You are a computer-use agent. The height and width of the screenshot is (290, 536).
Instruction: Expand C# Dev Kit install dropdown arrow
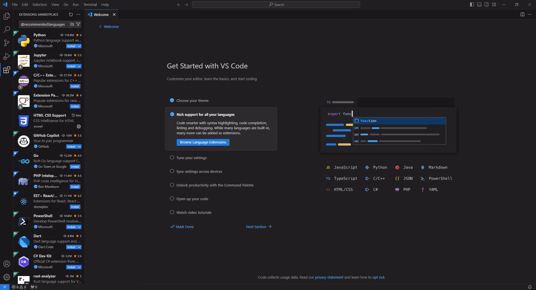79,267
